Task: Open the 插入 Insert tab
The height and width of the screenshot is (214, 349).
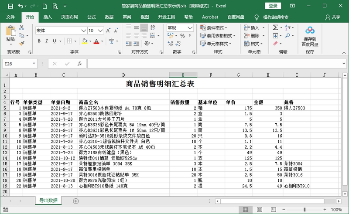Action: point(48,17)
